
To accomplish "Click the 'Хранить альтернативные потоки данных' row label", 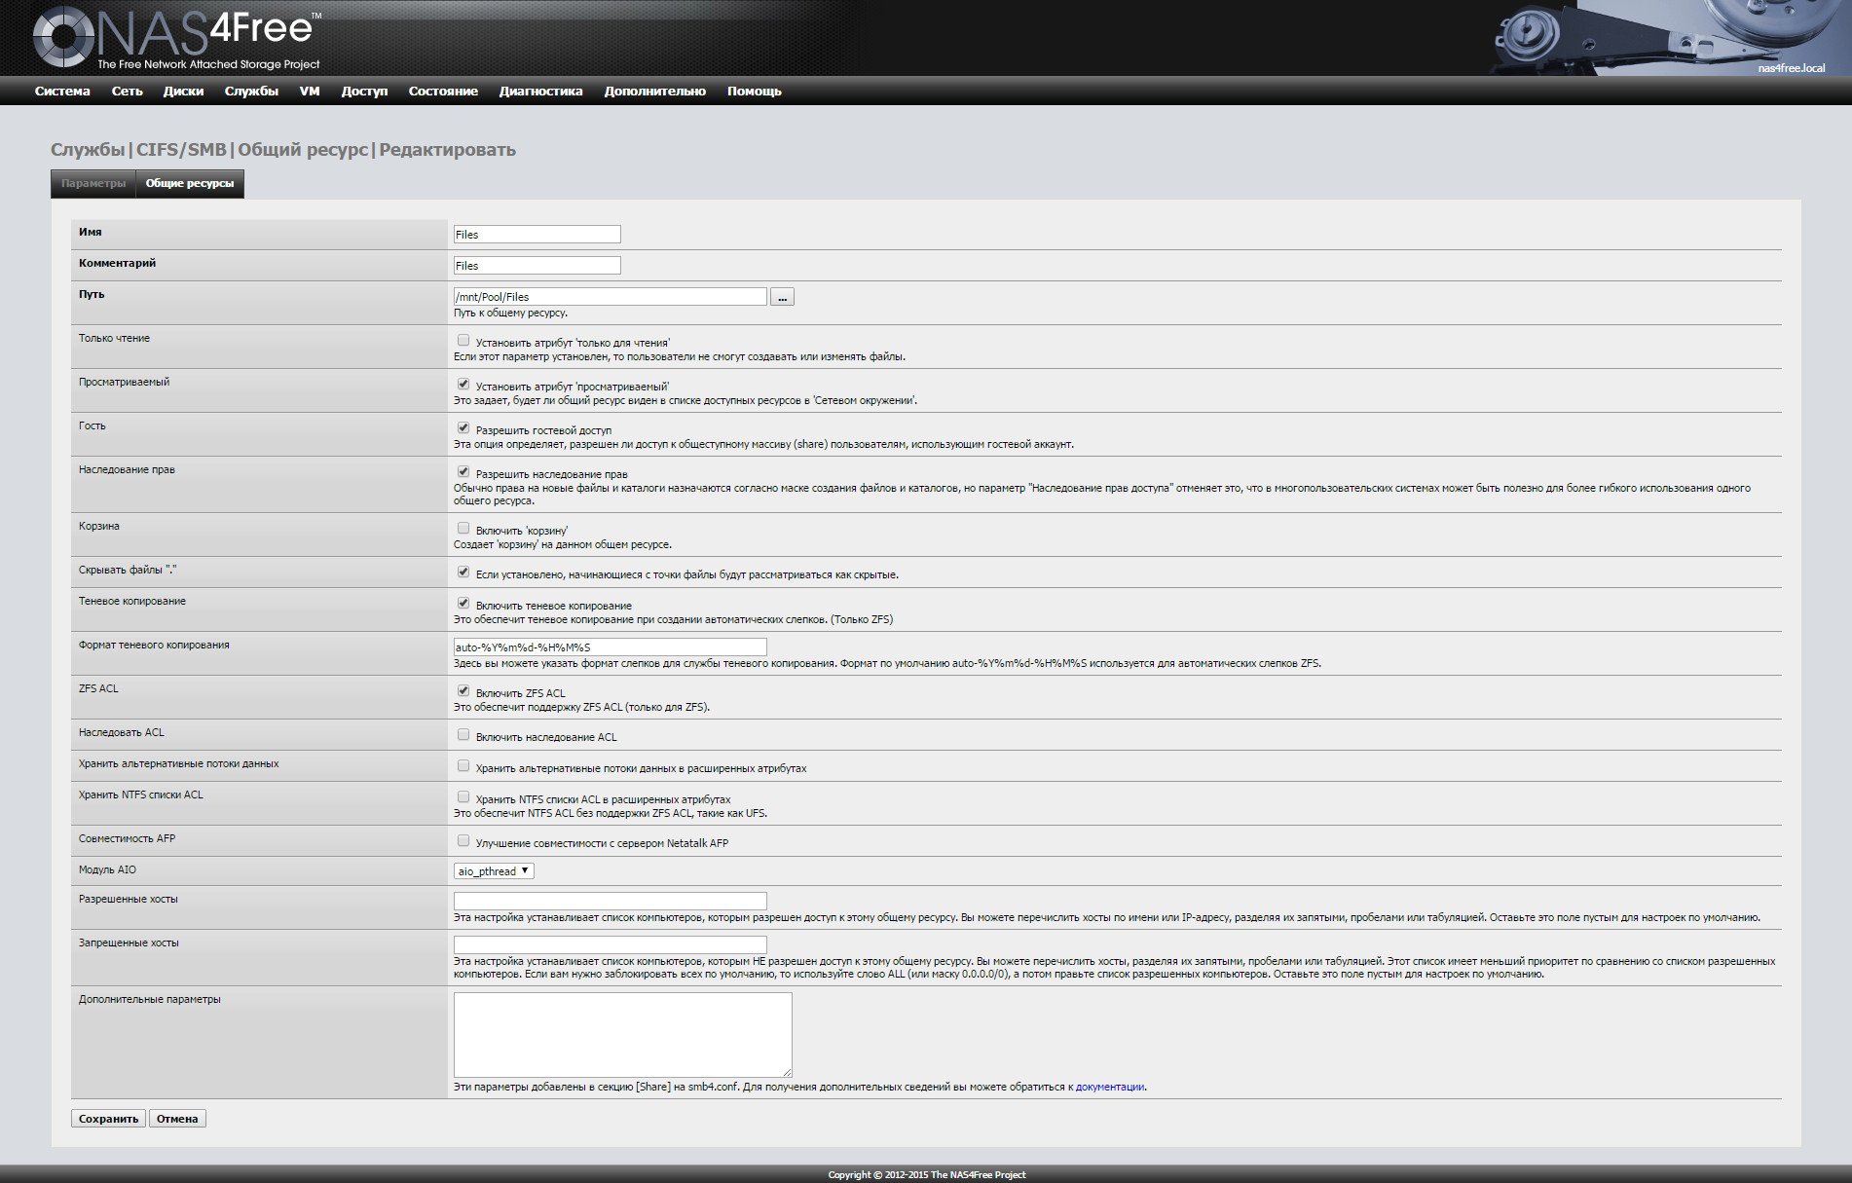I will tap(179, 764).
